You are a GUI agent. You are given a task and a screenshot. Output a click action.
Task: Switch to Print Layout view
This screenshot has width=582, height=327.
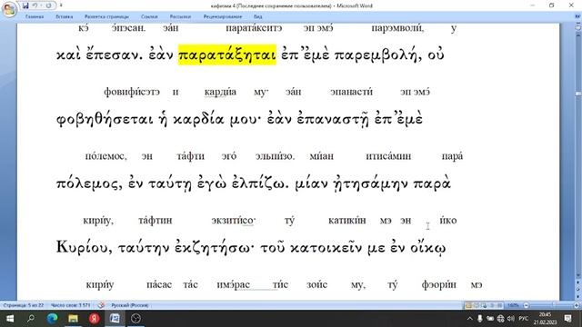click(469, 305)
